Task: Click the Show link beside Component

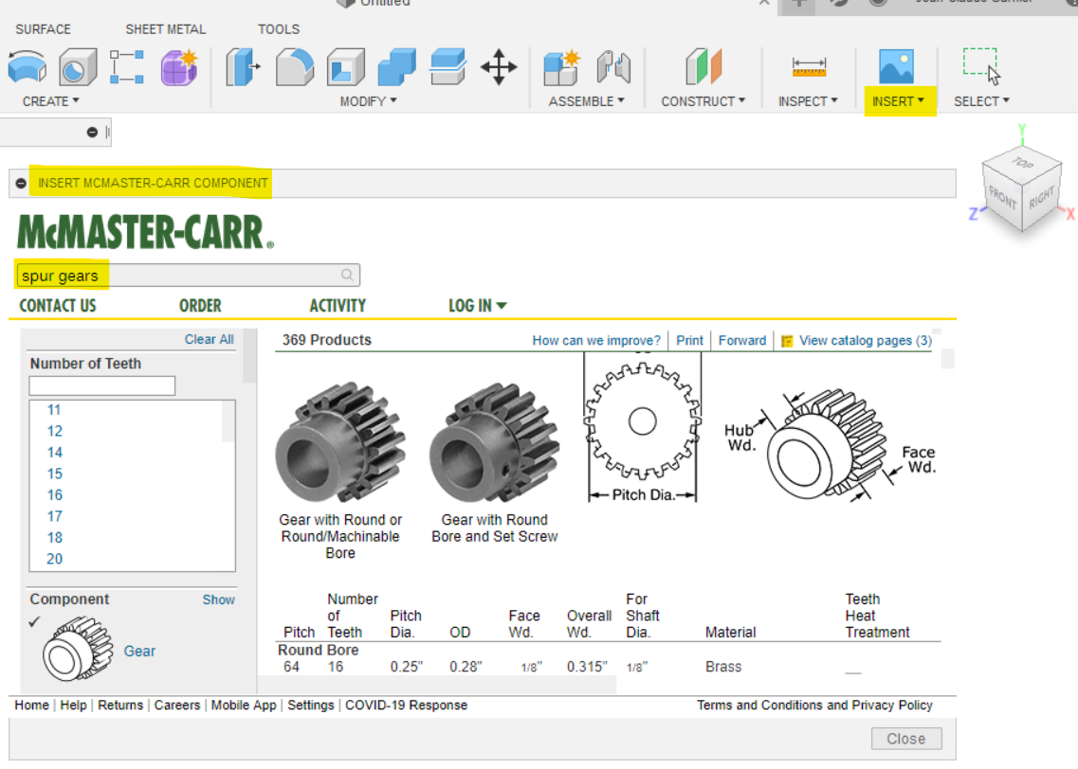Action: tap(219, 599)
